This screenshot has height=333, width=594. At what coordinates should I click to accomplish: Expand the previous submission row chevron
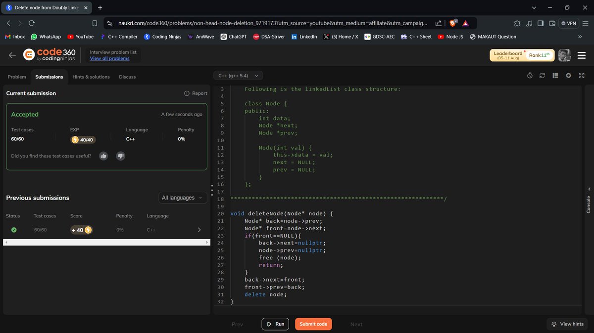pyautogui.click(x=199, y=230)
